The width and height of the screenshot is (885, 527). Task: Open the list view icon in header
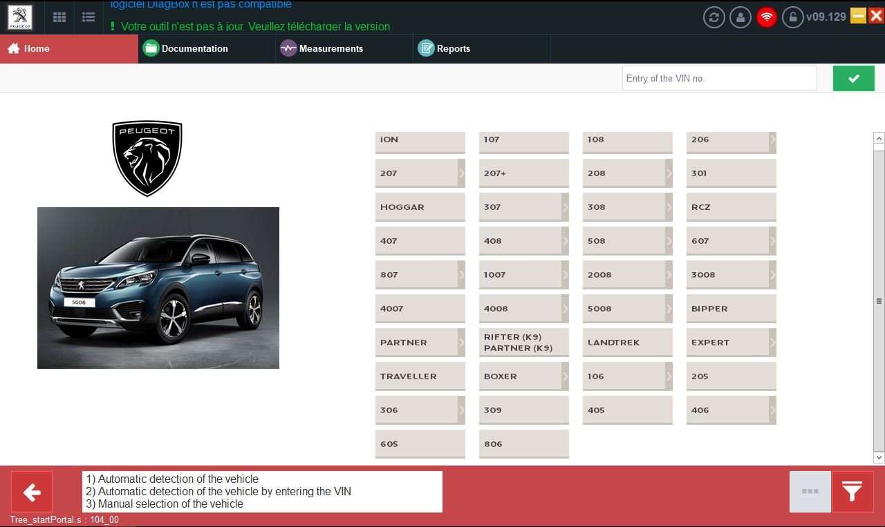(x=88, y=17)
